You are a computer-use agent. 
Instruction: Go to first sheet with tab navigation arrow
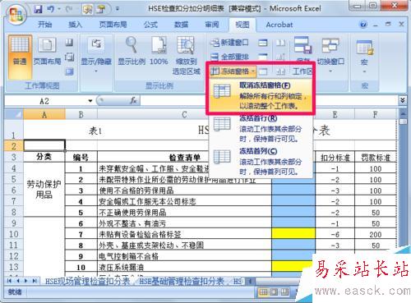[x=10, y=281]
